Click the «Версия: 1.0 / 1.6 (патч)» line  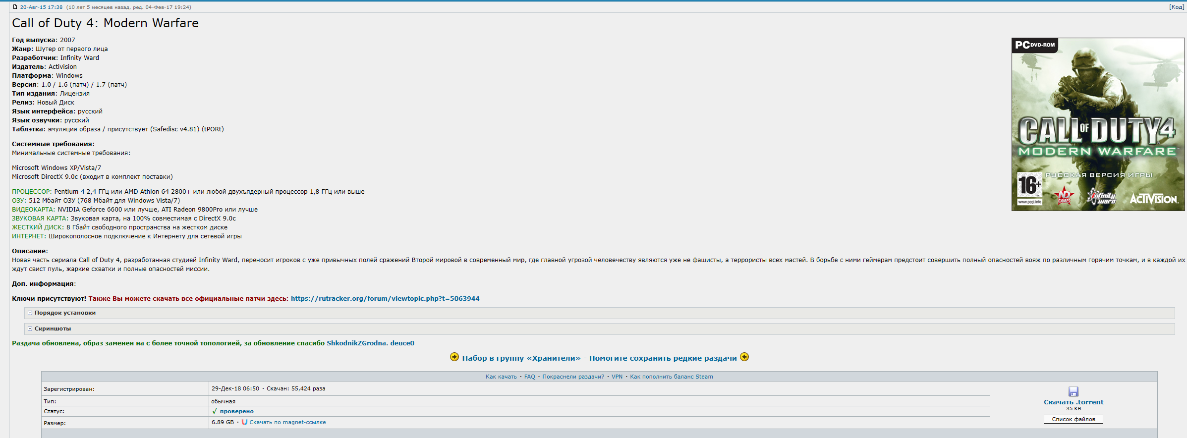click(69, 85)
